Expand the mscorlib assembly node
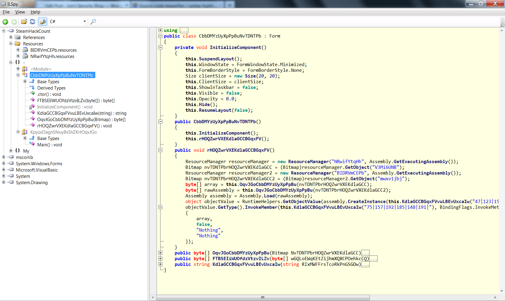The width and height of the screenshot is (505, 301). click(4, 157)
